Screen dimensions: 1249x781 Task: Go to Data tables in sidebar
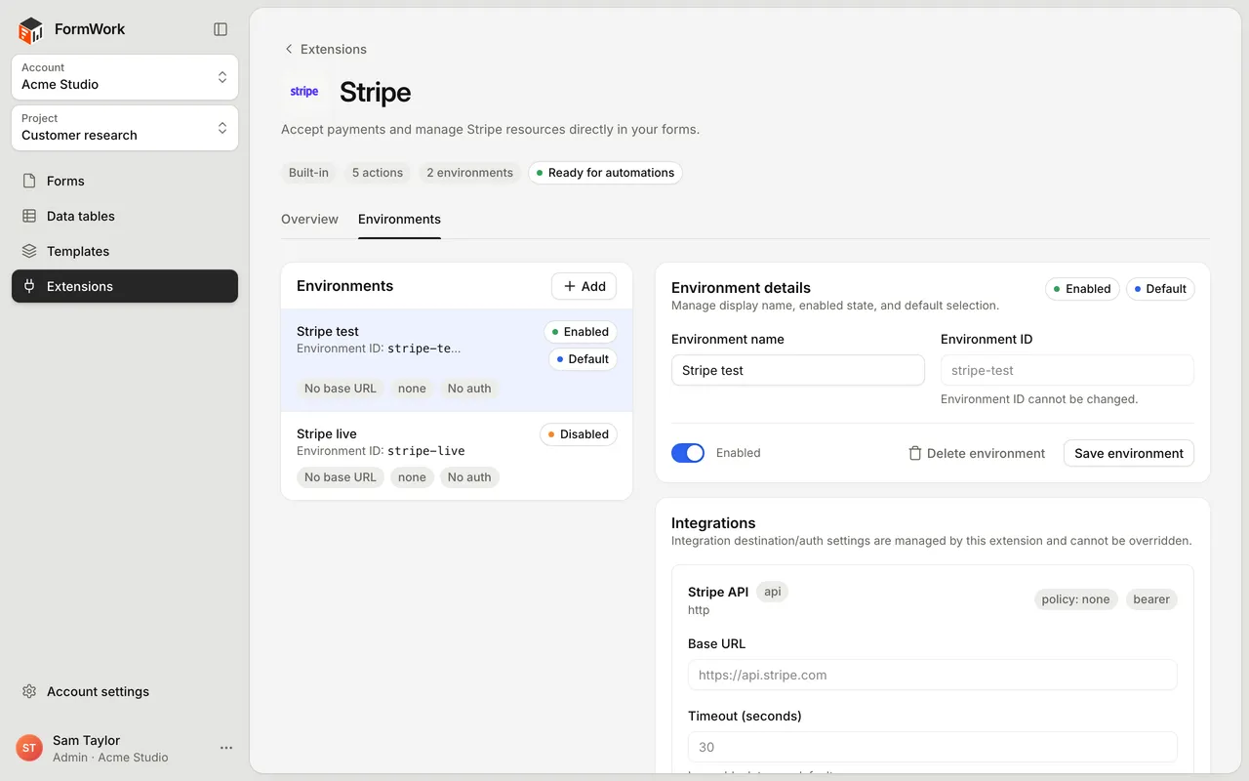point(125,216)
